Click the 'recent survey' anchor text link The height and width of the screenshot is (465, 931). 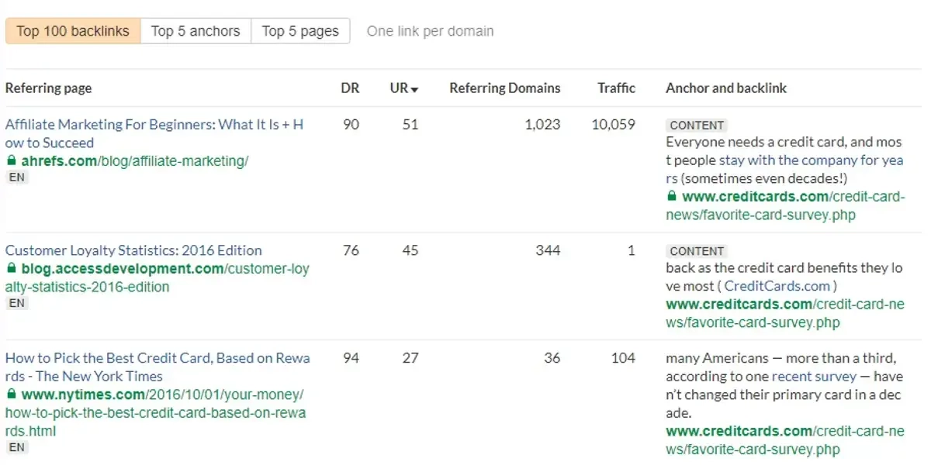[x=814, y=377]
